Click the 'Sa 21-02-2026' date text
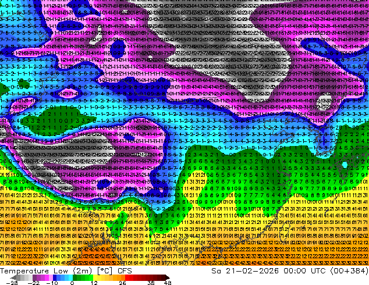This screenshot has height=285, width=369. [245, 271]
